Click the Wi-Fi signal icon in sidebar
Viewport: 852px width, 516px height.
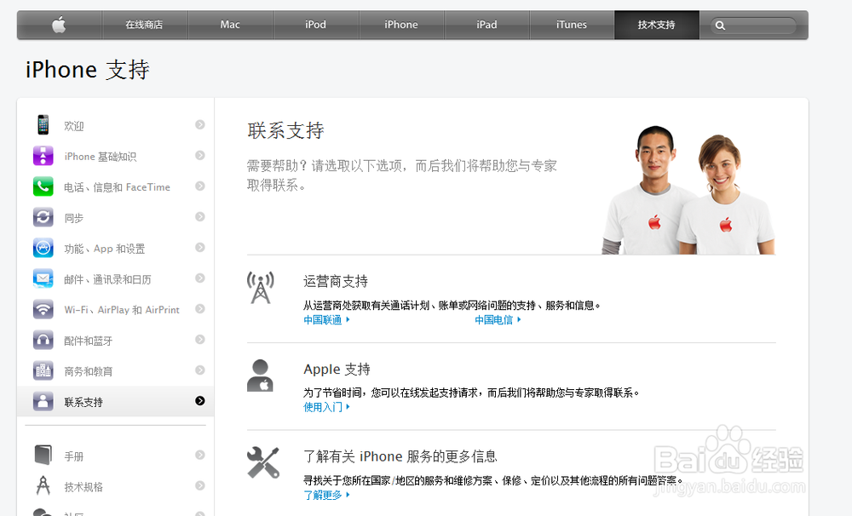(x=43, y=310)
